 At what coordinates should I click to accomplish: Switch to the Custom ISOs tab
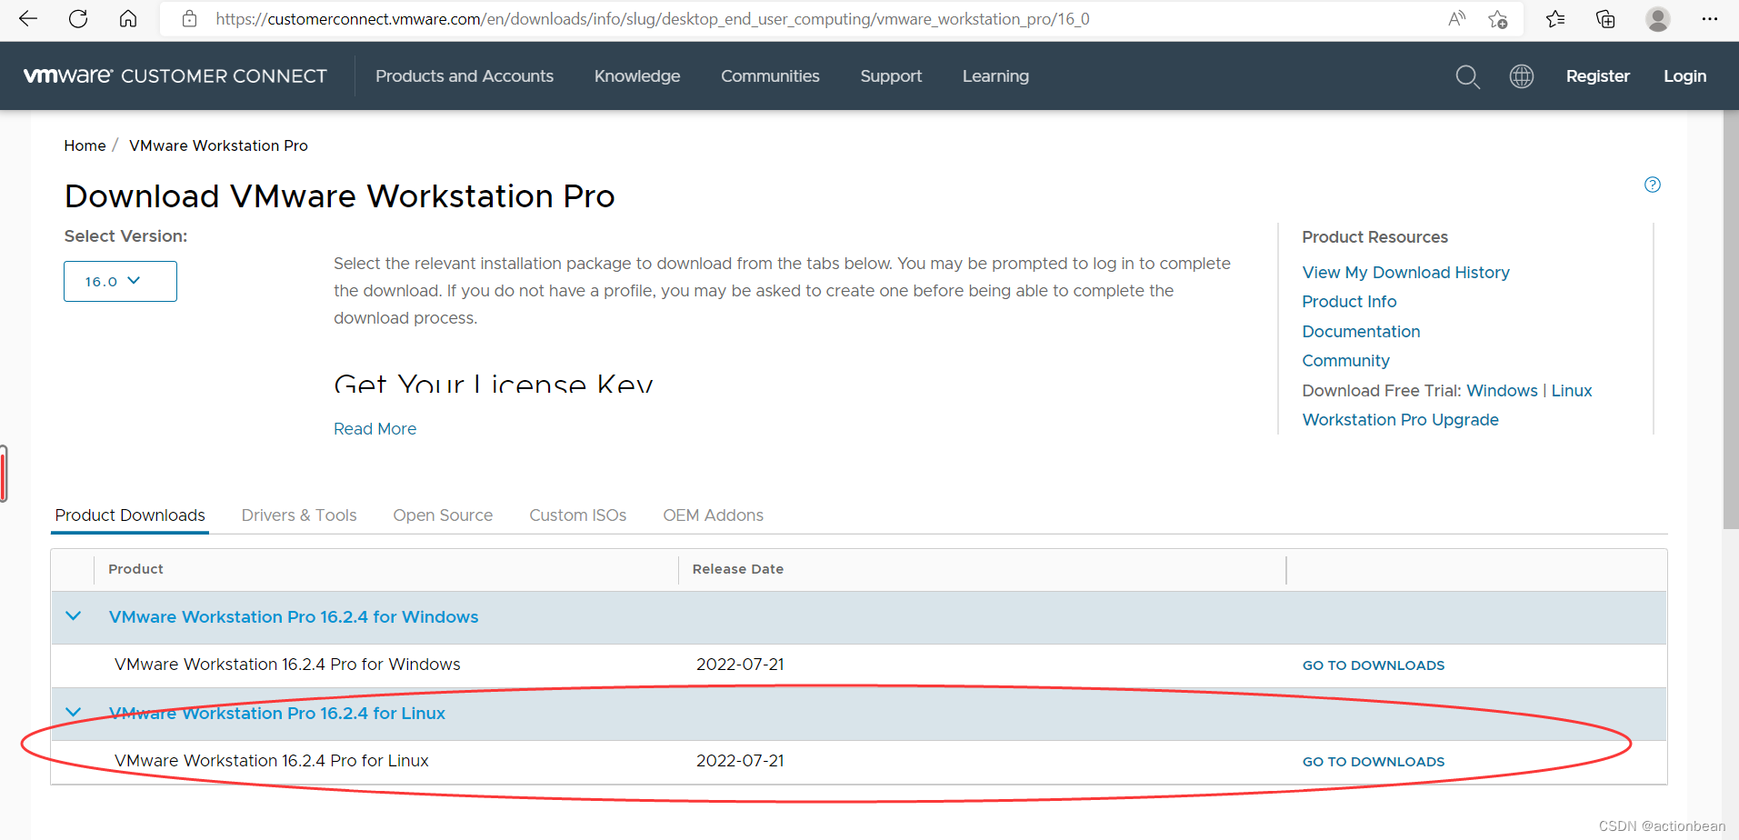(x=577, y=515)
